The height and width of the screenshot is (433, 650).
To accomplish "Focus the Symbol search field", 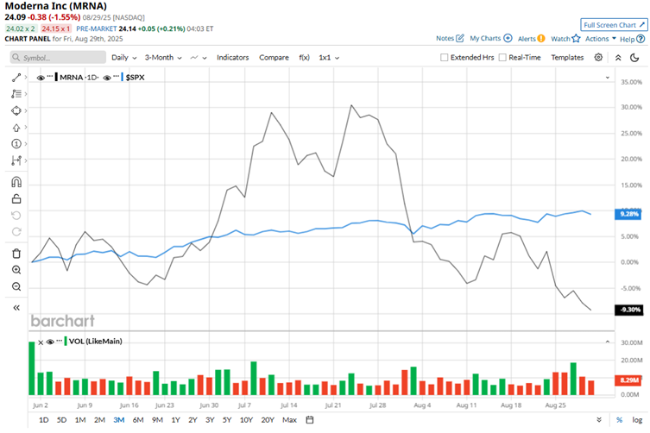I will (x=58, y=58).
